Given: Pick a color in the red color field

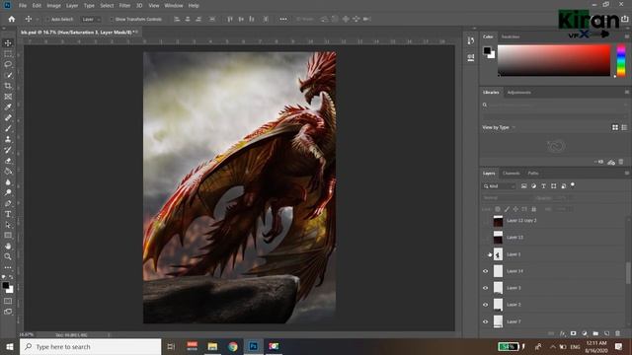Looking at the screenshot, I should [x=554, y=60].
